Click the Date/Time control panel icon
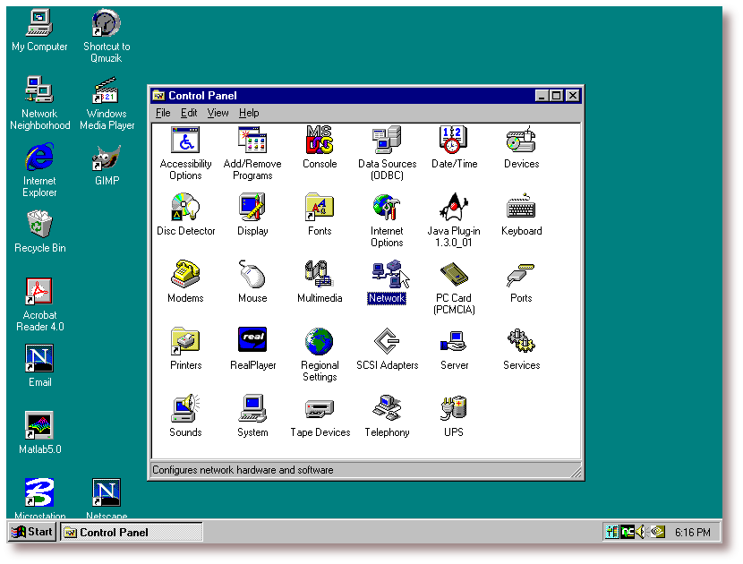This screenshot has height=564, width=743. pos(454,141)
